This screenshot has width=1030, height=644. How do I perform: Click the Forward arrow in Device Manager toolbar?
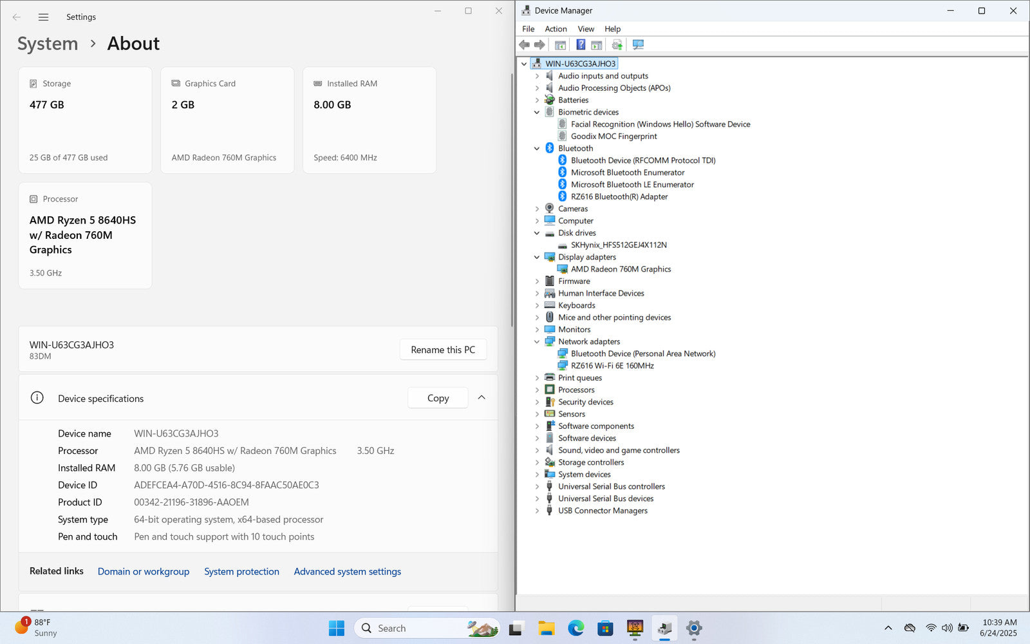[539, 44]
